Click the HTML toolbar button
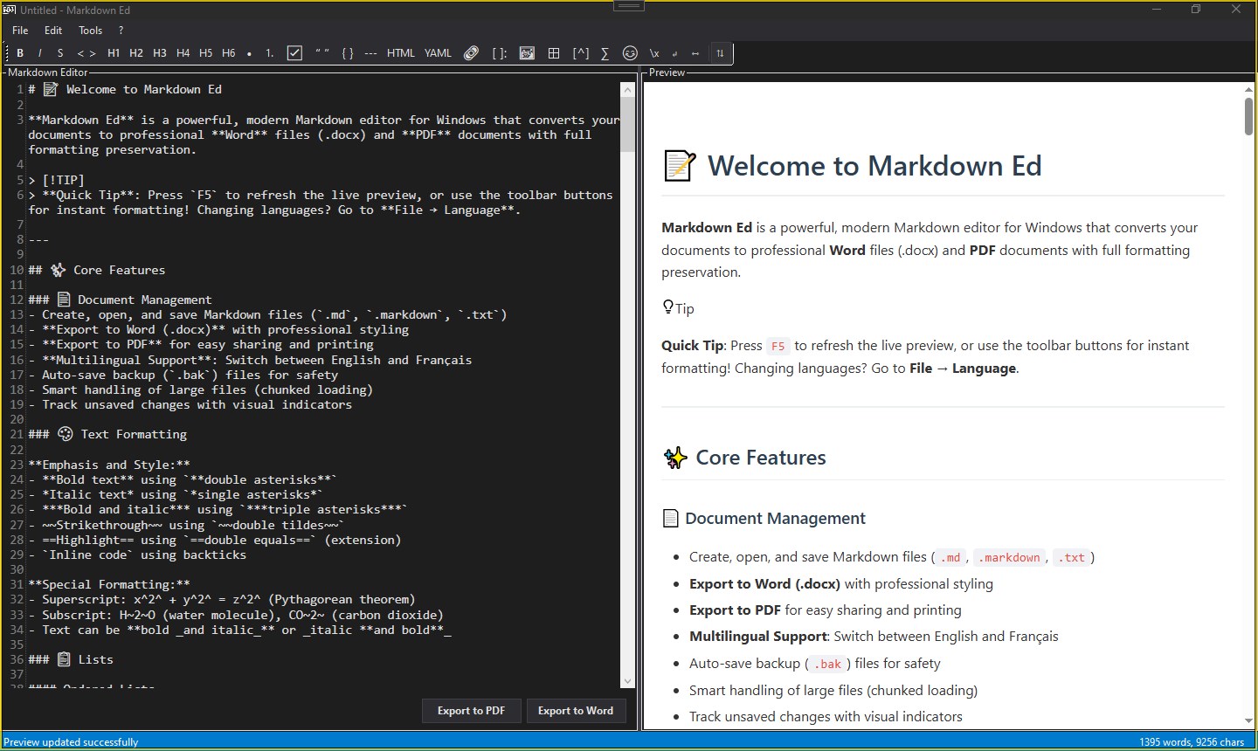1258x751 pixels. [401, 53]
